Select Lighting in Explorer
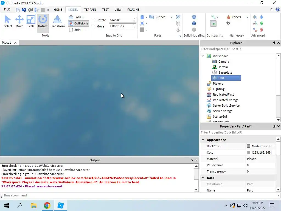 (219, 89)
